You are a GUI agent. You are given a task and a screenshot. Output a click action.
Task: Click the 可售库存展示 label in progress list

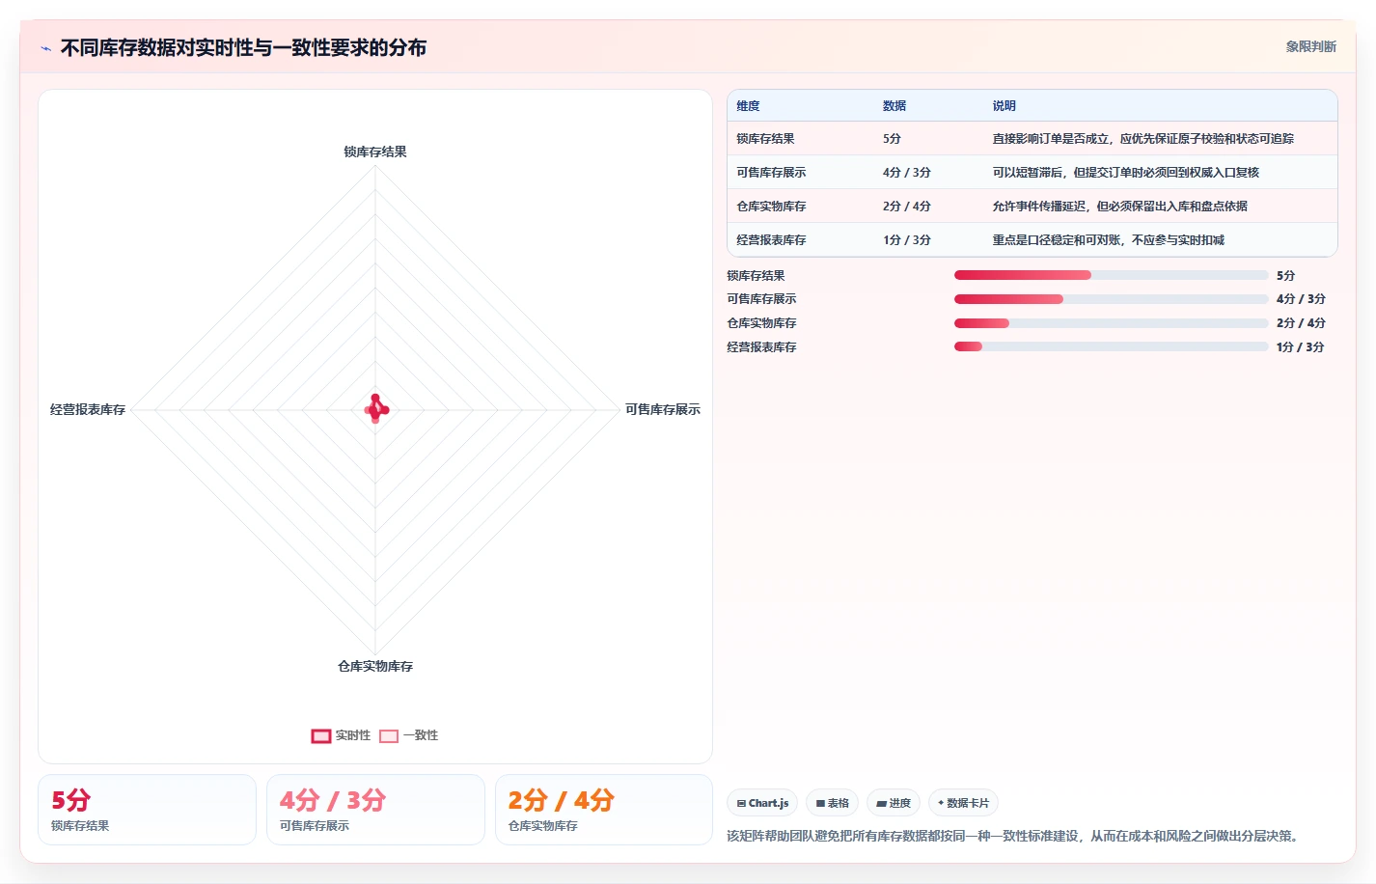point(761,299)
